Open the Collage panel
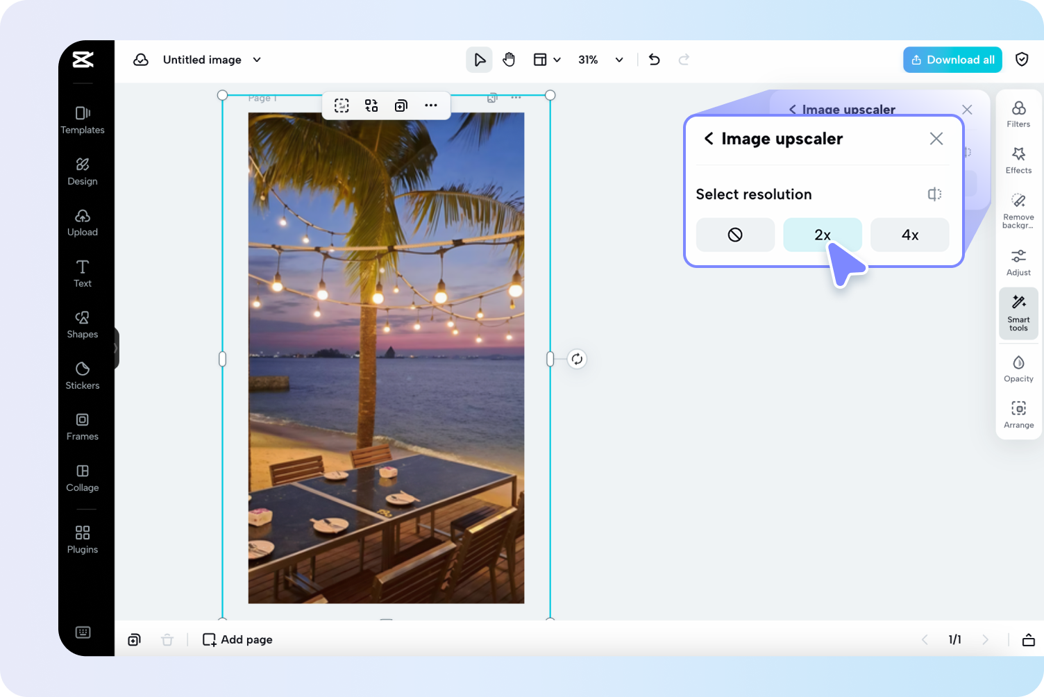This screenshot has width=1044, height=697. 83,478
